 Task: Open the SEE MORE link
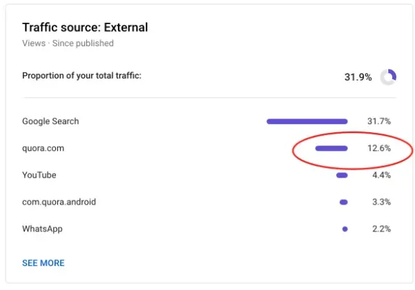[43, 262]
